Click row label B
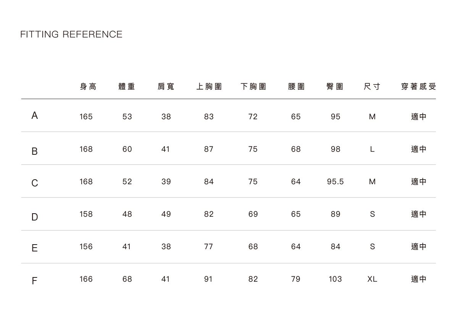The width and height of the screenshot is (458, 321). point(35,151)
